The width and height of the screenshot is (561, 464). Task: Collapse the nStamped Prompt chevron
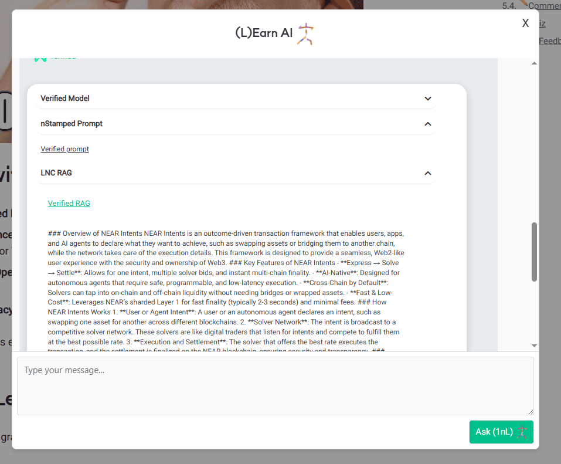click(428, 124)
